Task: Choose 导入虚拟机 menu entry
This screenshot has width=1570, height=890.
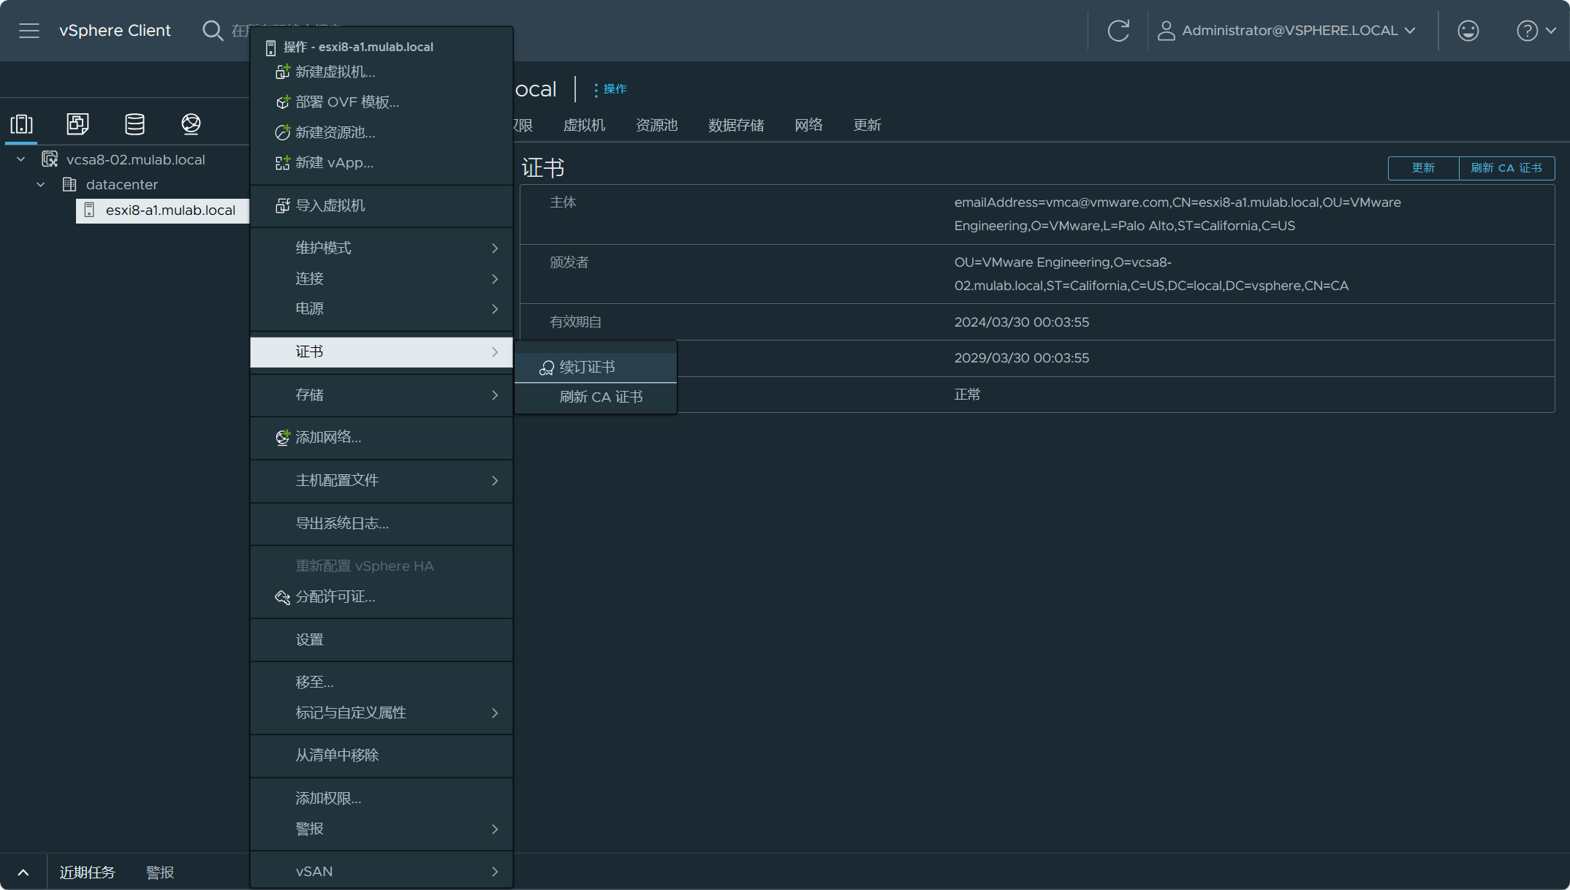Action: pyautogui.click(x=382, y=205)
